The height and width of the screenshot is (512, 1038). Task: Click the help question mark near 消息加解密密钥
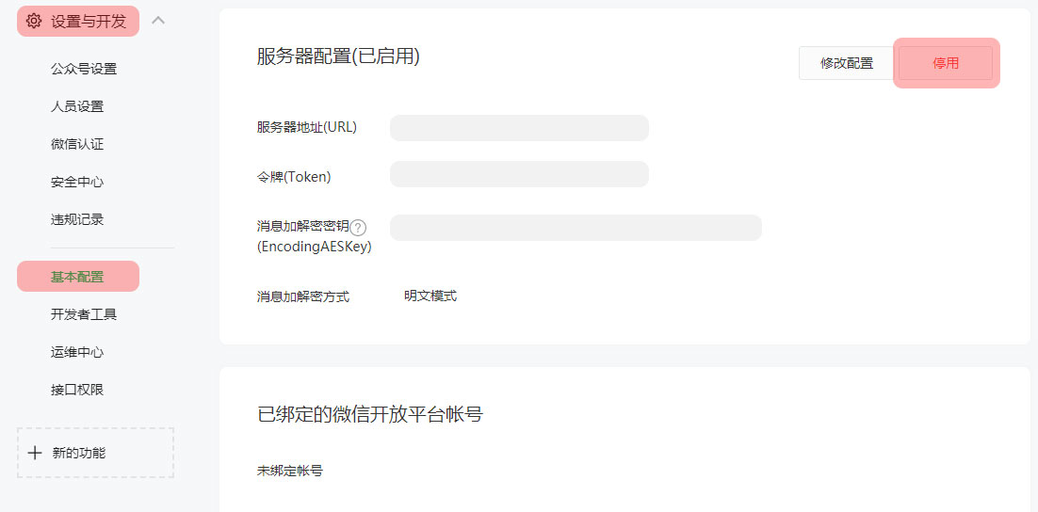click(x=358, y=227)
